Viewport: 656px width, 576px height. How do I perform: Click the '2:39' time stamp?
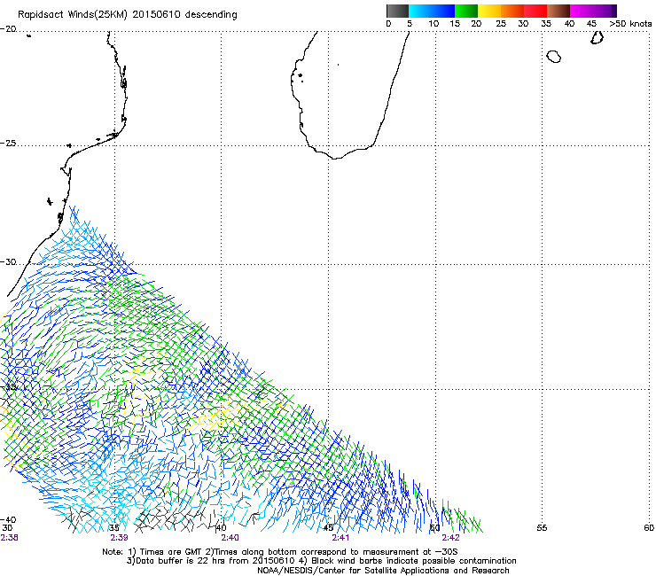120,538
